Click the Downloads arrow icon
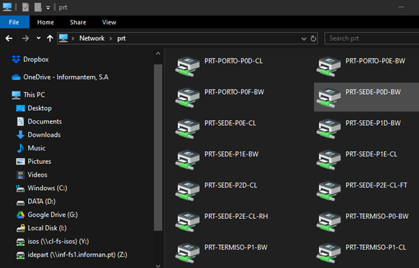The height and width of the screenshot is (268, 419). (20, 134)
